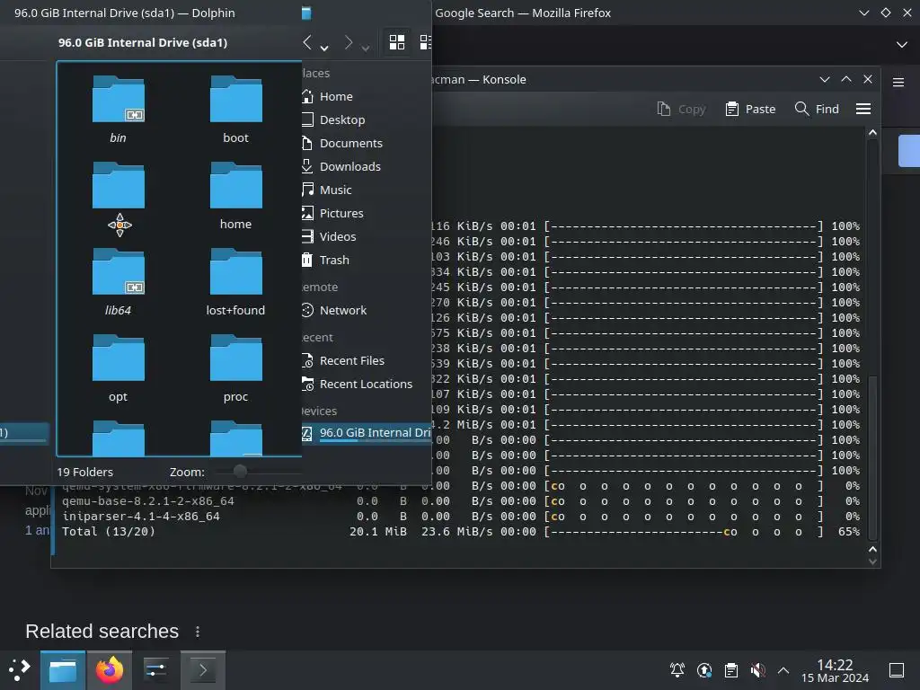The width and height of the screenshot is (920, 690).
Task: Click the Related searches heading in Firefox
Action: [102, 632]
